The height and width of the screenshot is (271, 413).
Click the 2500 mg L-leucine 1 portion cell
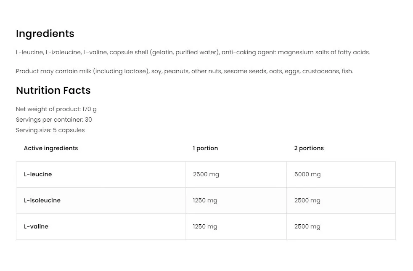[x=206, y=174]
